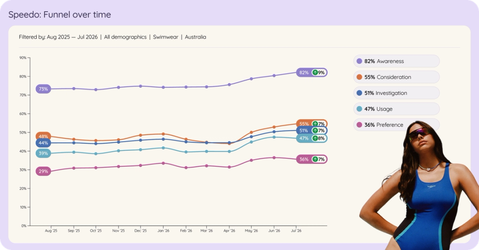Click the 48% Consideration start label
The width and height of the screenshot is (479, 250).
coord(43,136)
